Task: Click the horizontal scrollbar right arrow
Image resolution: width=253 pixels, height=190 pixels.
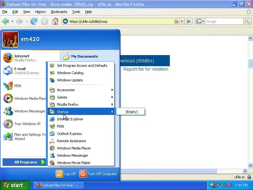Action: (245, 171)
